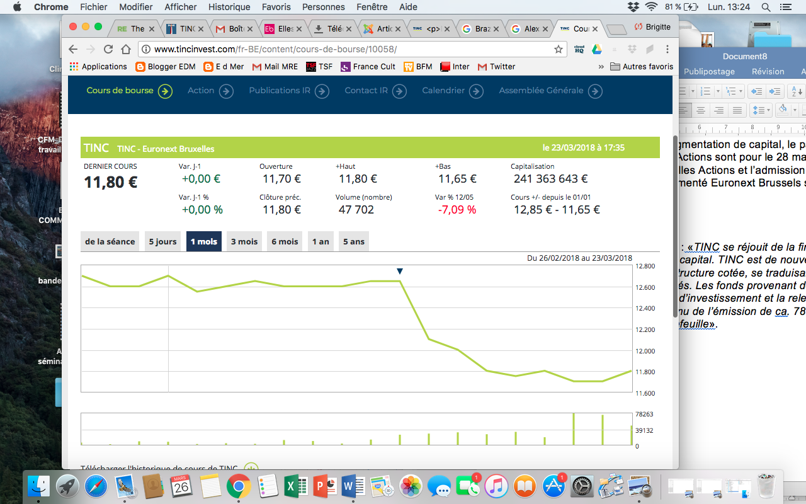
Task: Open the Historique menu in the menu bar
Action: [x=229, y=7]
